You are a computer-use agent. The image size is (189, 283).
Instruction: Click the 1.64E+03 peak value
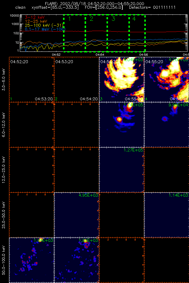[x=43, y=240]
